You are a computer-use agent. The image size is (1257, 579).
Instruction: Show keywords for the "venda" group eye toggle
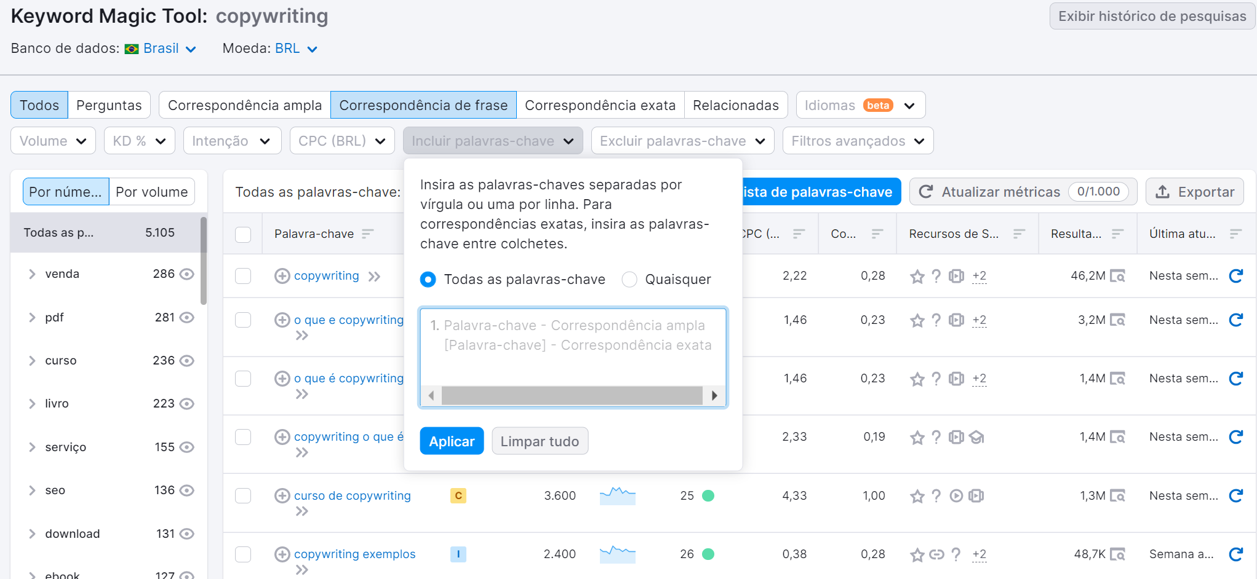coord(189,274)
